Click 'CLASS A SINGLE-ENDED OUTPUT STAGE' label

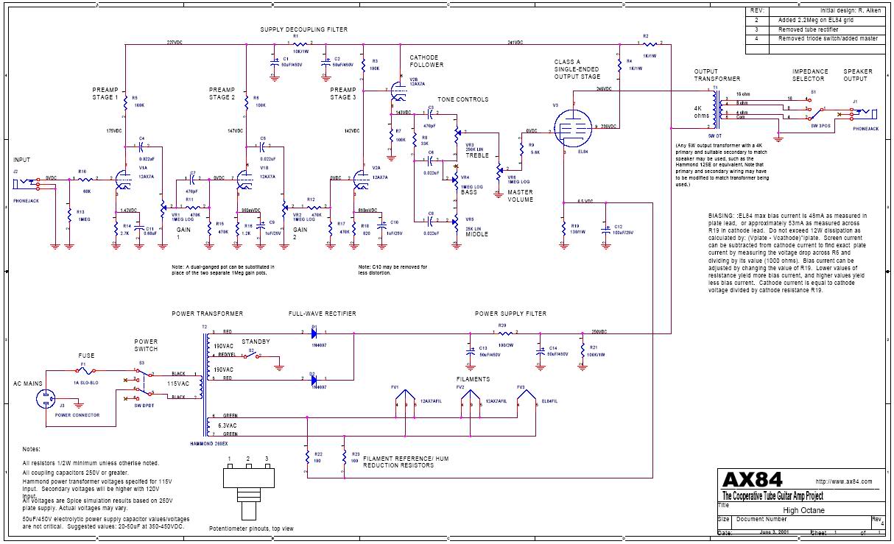[x=577, y=68]
